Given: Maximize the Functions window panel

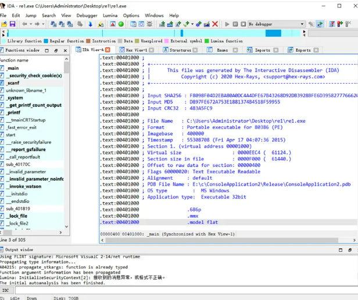Looking at the screenshot, I should [x=47, y=51].
